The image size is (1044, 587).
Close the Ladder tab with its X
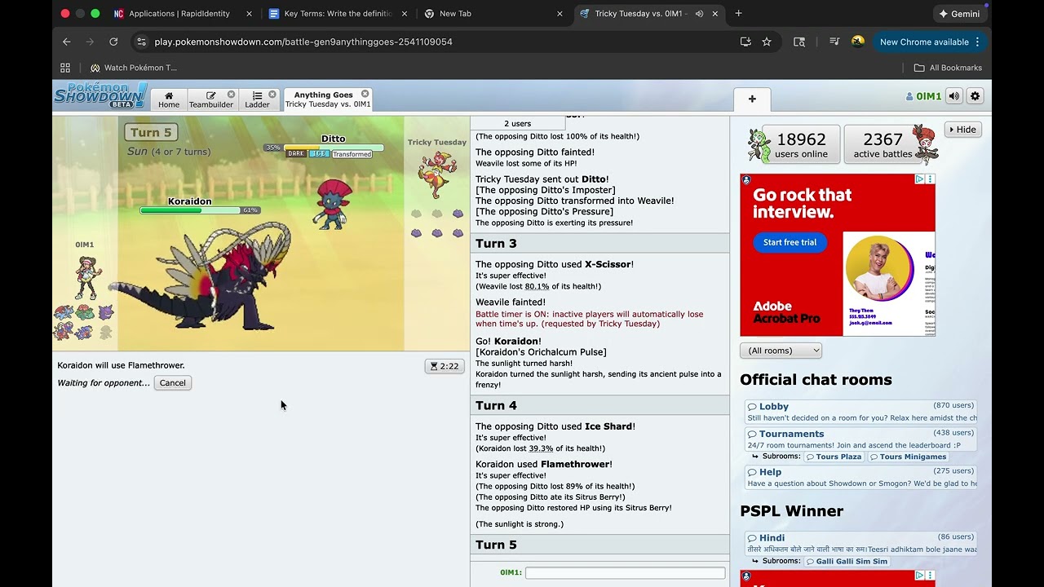click(272, 95)
